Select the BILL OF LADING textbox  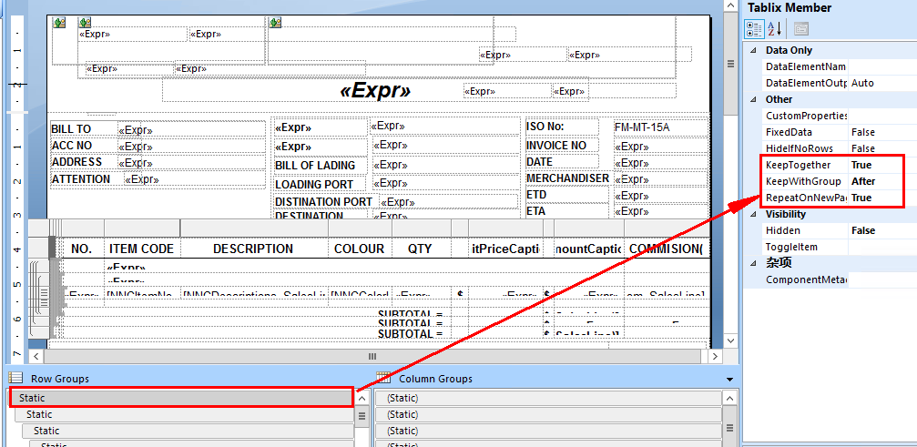click(321, 166)
